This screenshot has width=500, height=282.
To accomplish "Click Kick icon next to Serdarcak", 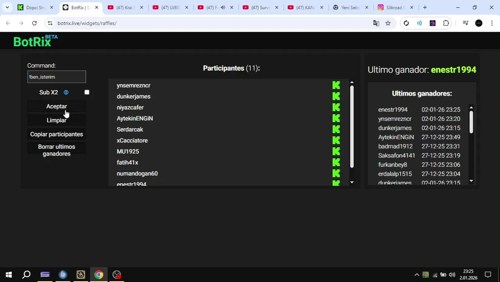I will 336,129.
